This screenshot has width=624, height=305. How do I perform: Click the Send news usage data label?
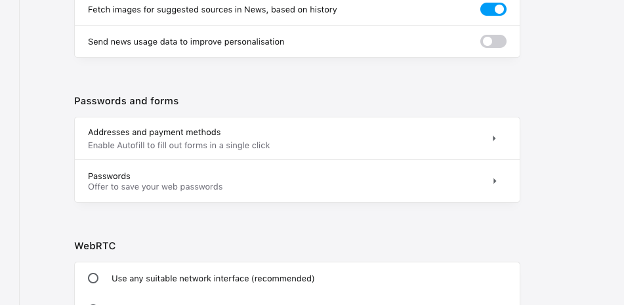(186, 41)
